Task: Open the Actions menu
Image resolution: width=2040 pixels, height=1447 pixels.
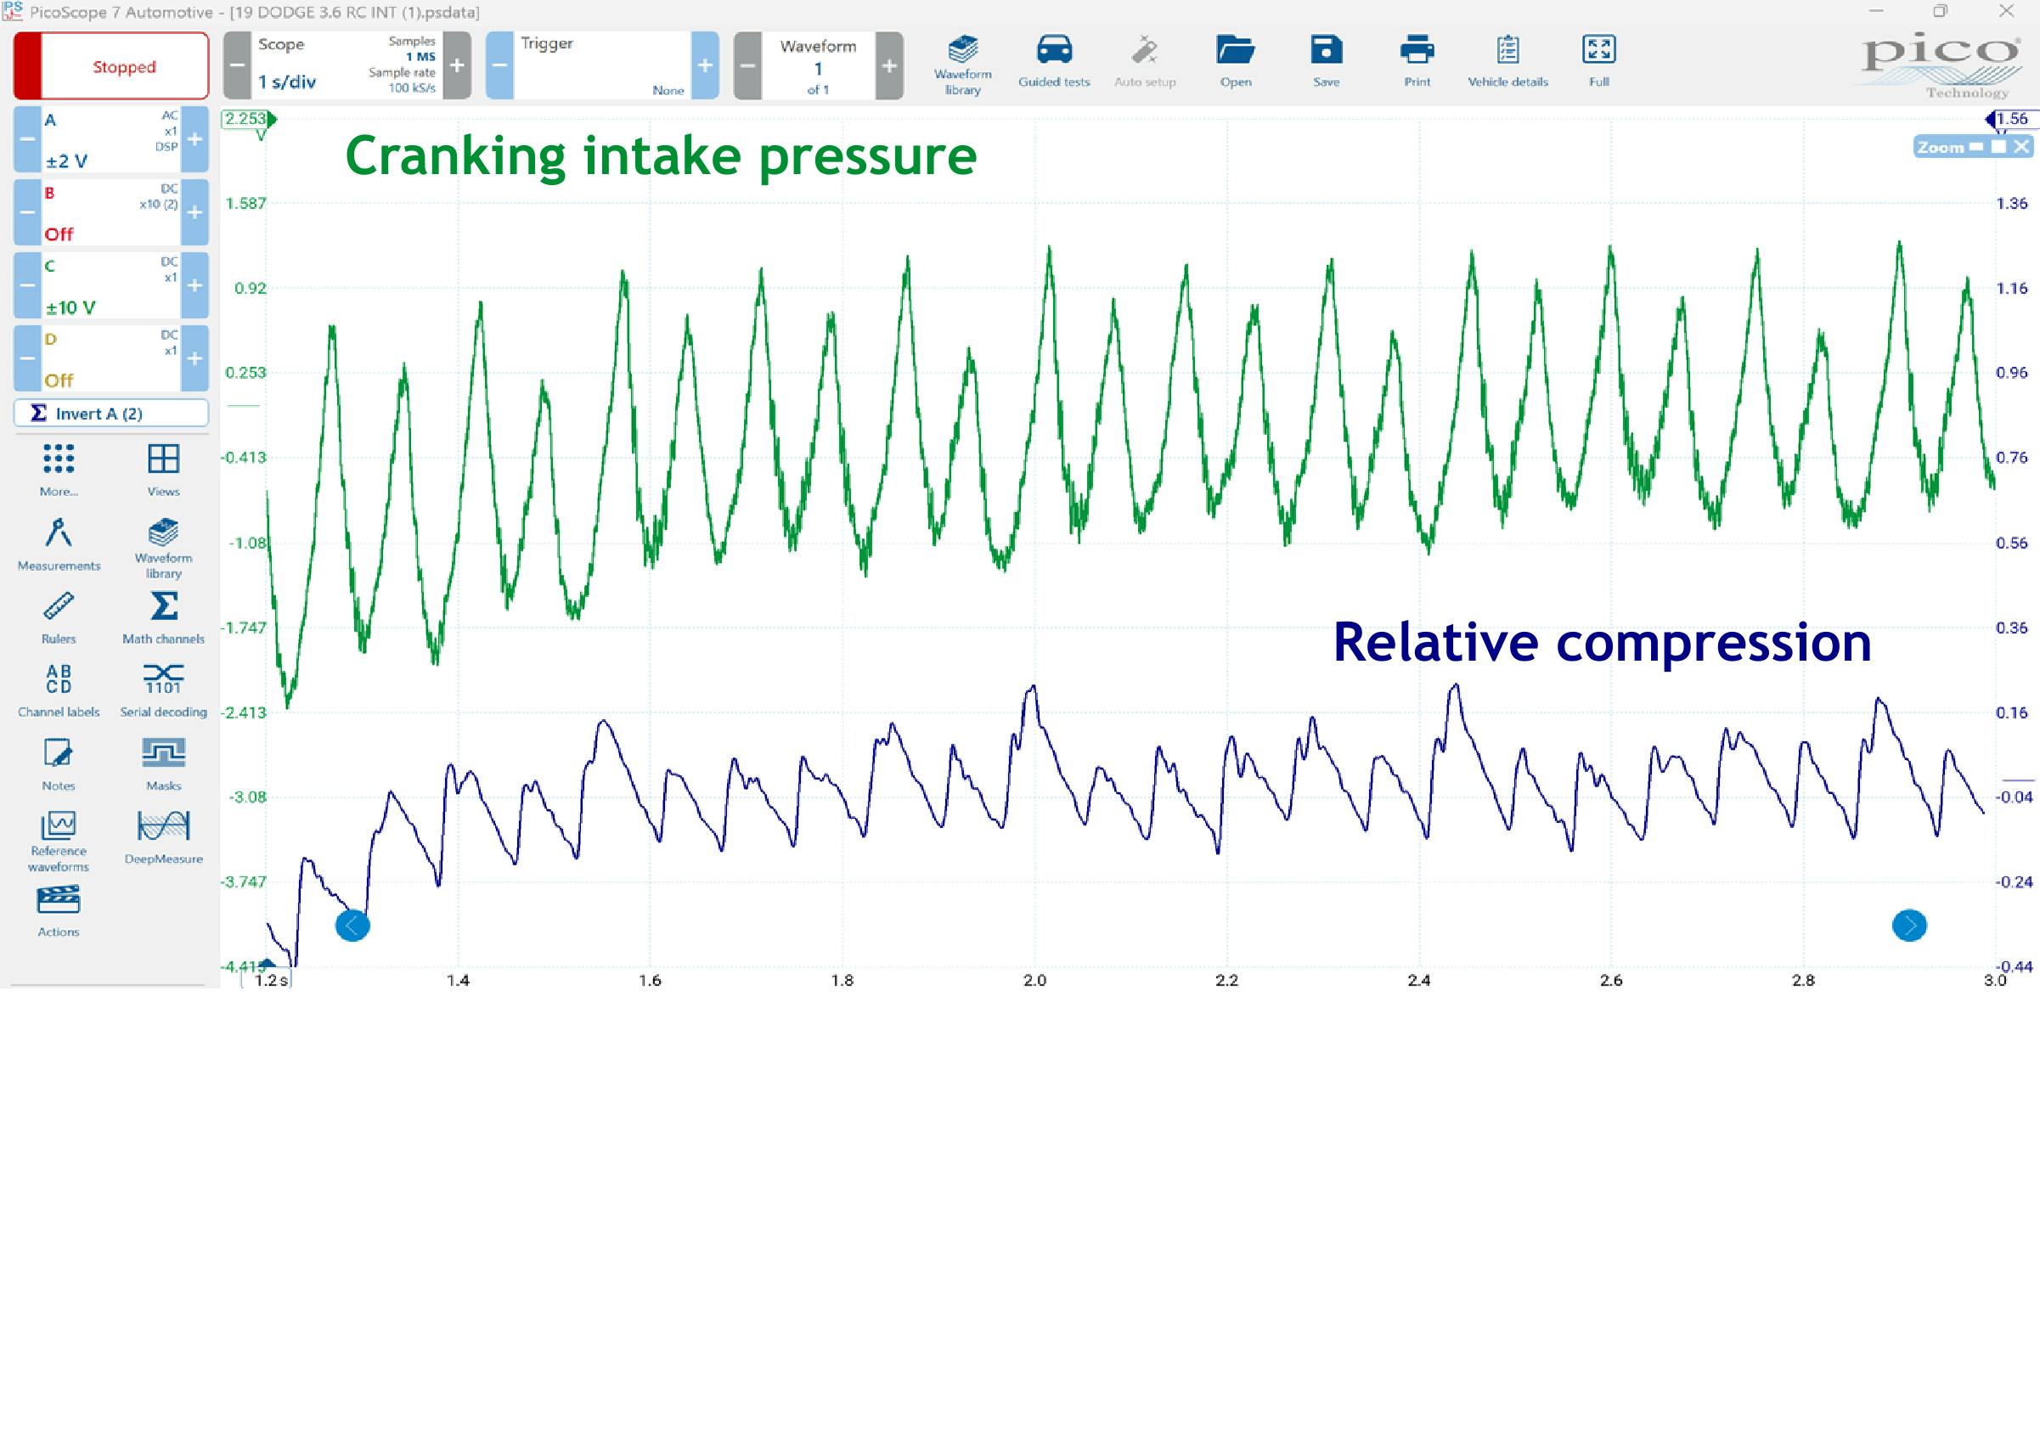Action: pyautogui.click(x=58, y=910)
